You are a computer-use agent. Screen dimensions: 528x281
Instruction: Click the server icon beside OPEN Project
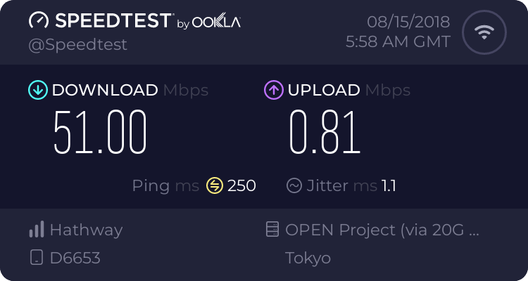point(272,229)
